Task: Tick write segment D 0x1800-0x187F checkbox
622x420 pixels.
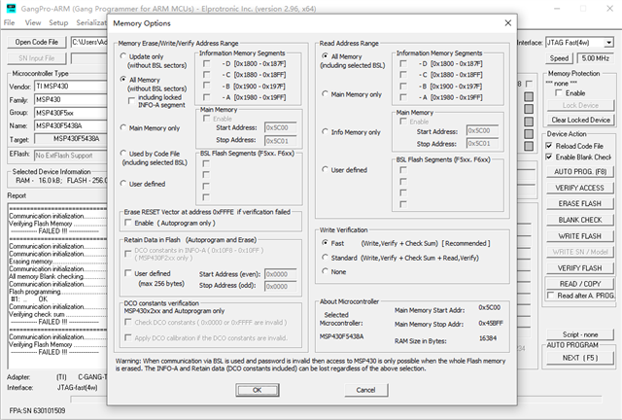Action: point(206,63)
